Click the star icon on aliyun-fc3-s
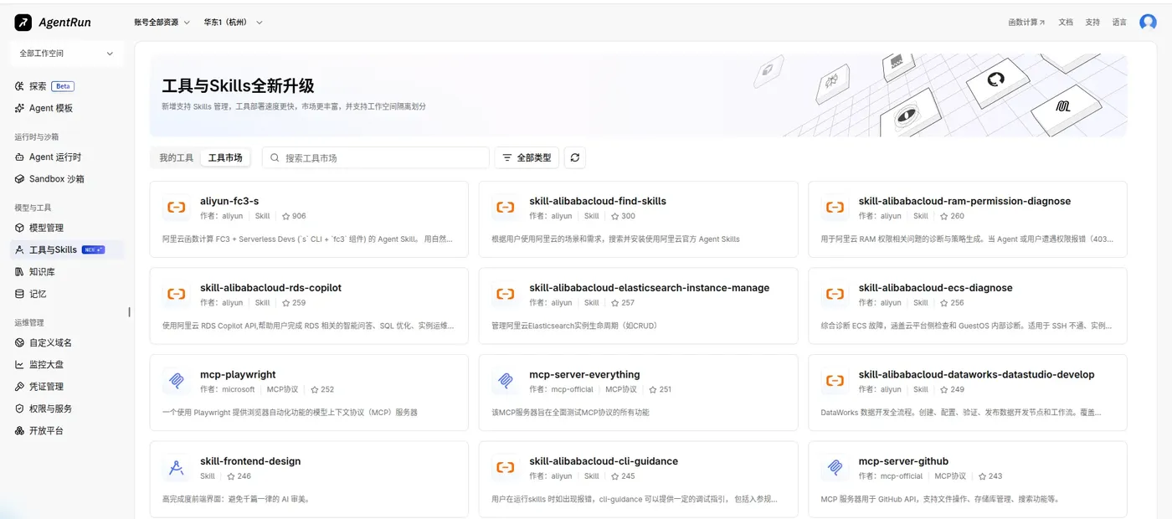This screenshot has height=519, width=1172. (285, 216)
